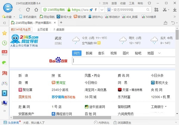Click the rocket speed-up icon in address bar
This screenshot has height=125, width=179.
tap(91, 10)
